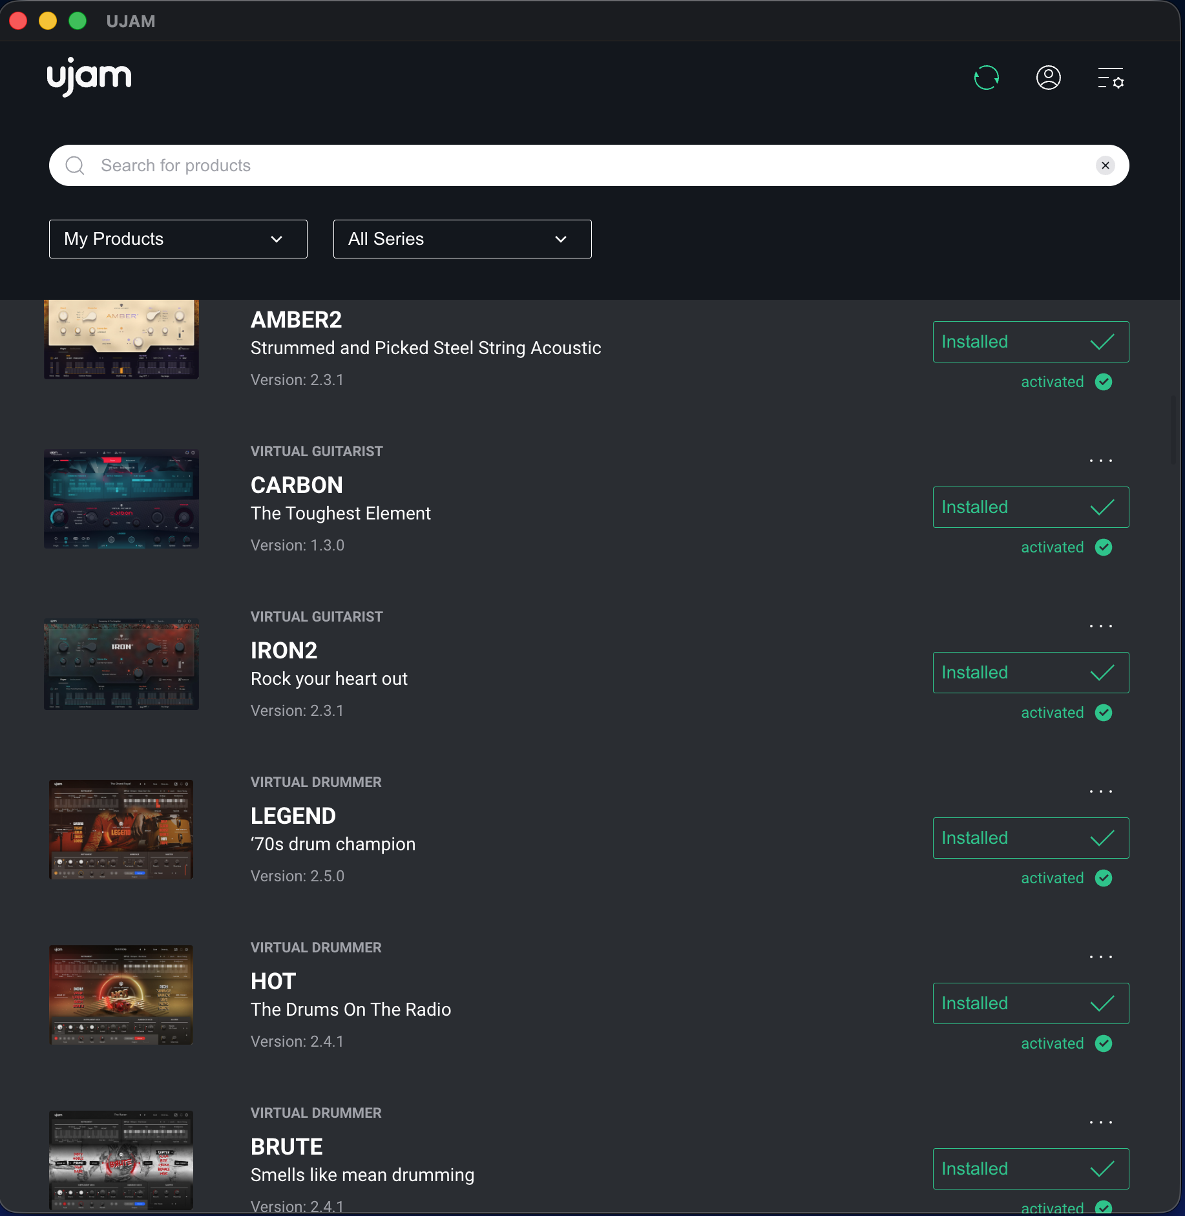1185x1216 pixels.
Task: Minimize the UJAM window with yellow button
Action: tap(48, 21)
